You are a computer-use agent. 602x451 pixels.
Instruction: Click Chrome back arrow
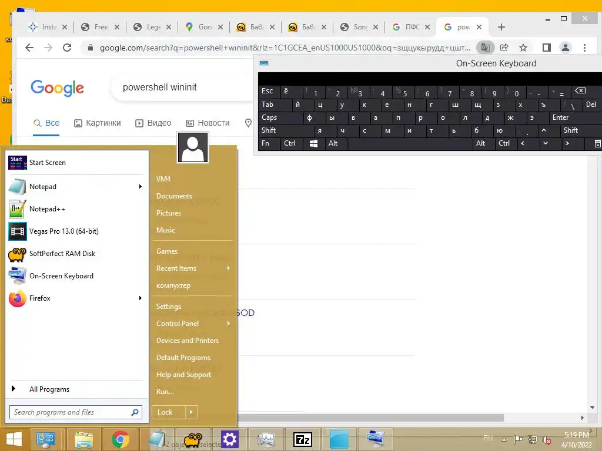coord(29,48)
